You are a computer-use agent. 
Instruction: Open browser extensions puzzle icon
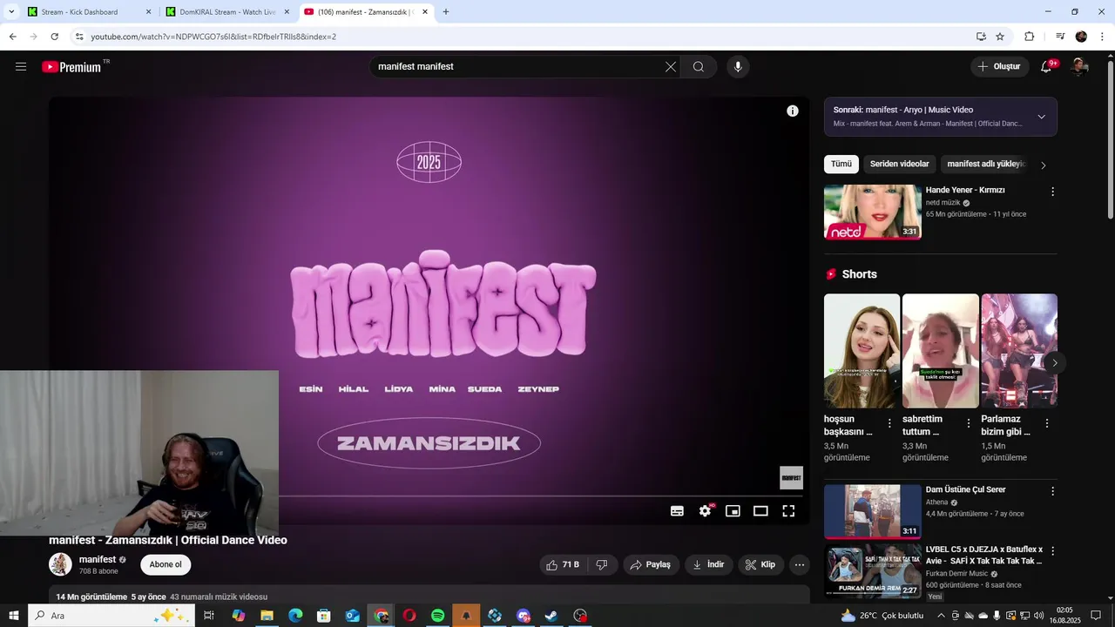tap(1030, 37)
